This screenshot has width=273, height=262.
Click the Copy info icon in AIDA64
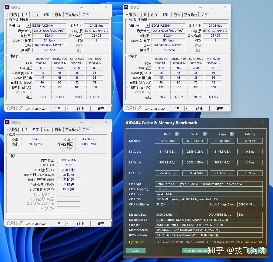pos(232,134)
